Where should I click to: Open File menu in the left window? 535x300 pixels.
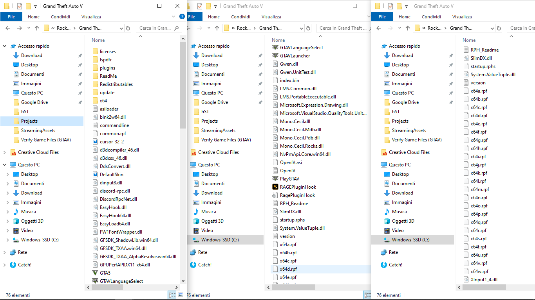point(11,17)
